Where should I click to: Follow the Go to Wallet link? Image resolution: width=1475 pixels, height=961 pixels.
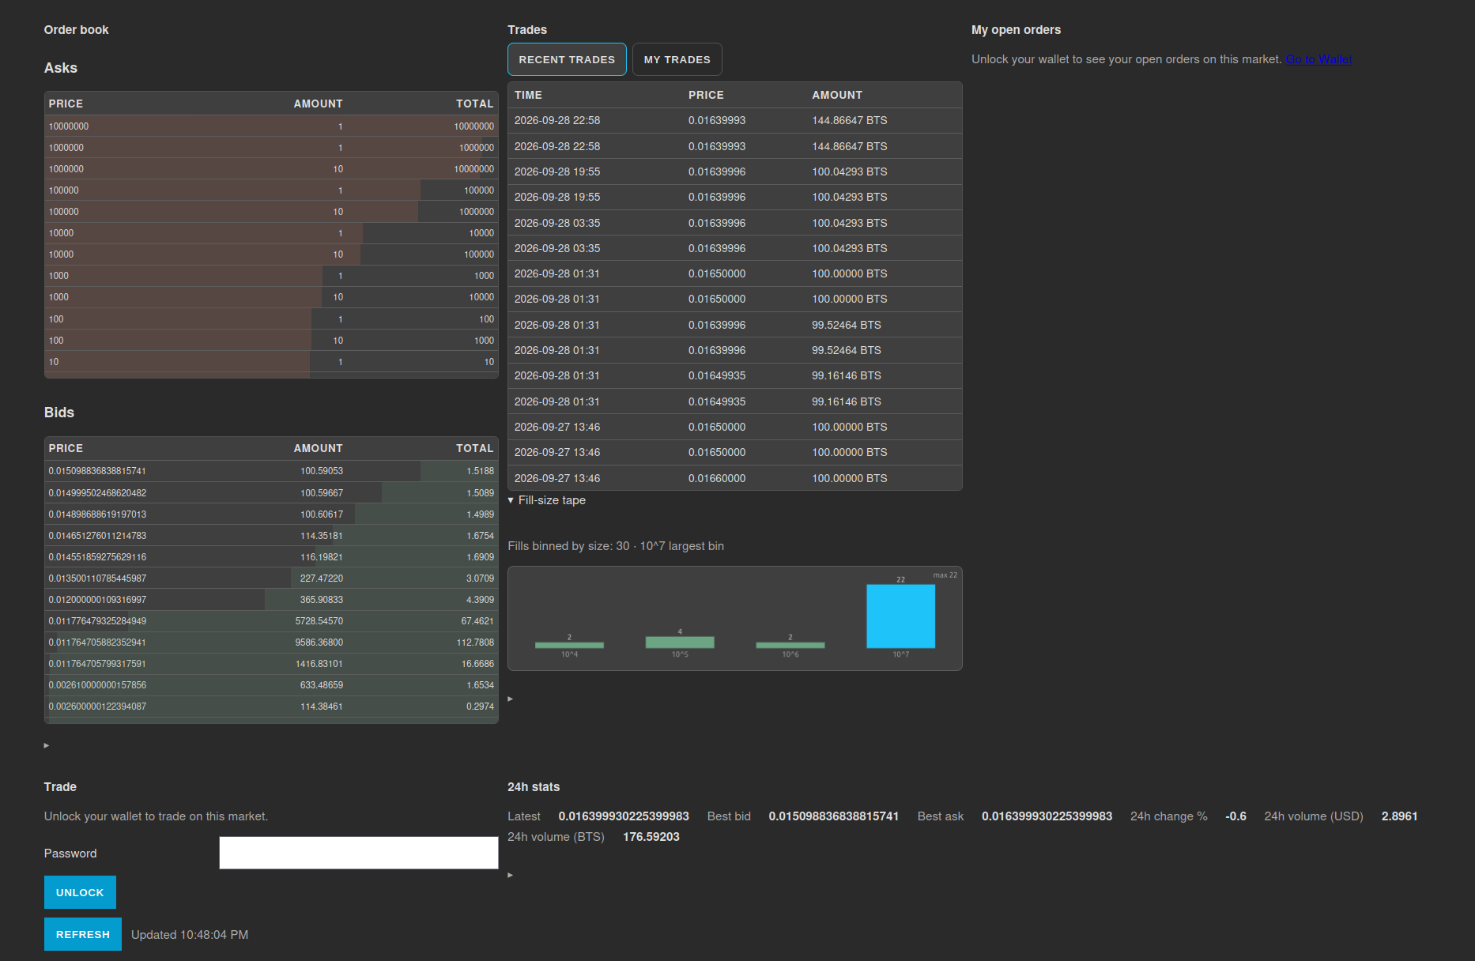pos(1318,59)
